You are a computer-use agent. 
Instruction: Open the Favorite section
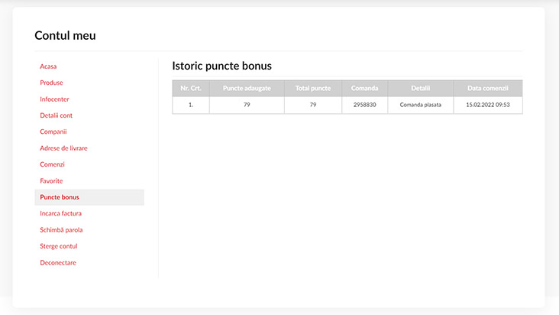click(51, 180)
